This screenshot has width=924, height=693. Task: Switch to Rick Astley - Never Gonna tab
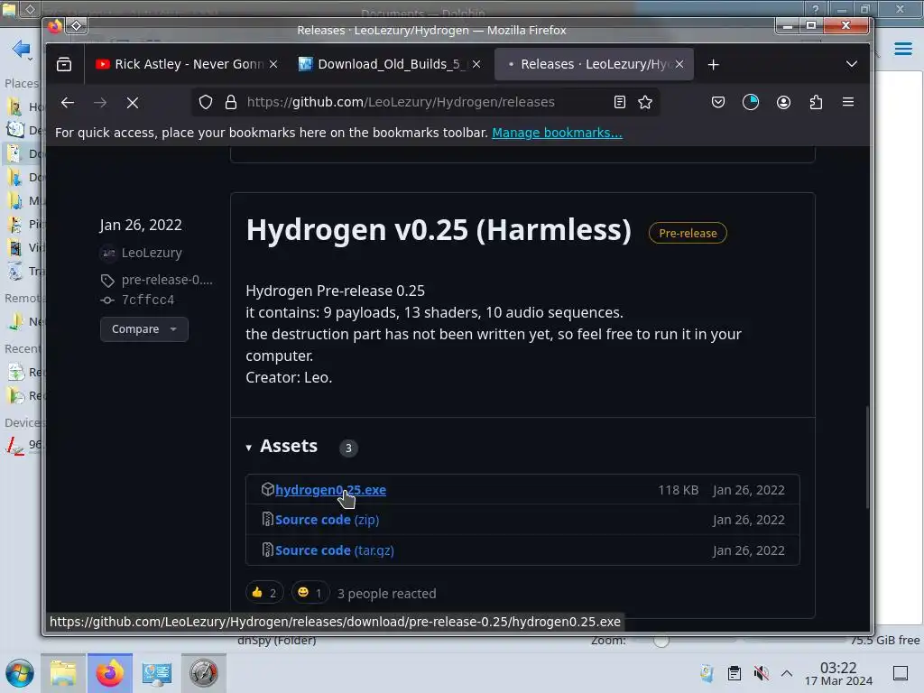pos(187,64)
